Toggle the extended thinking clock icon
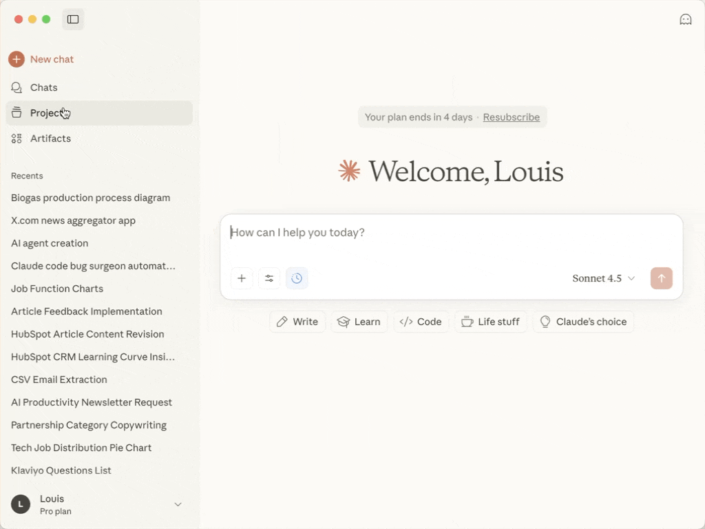Screen dimensions: 705x529 click(x=297, y=278)
